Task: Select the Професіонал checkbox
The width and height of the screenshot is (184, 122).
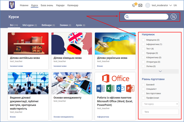Action: pos(143,98)
